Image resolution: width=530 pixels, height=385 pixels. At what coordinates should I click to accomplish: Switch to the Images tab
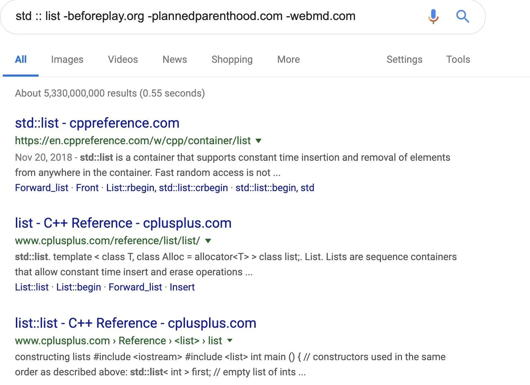[67, 59]
